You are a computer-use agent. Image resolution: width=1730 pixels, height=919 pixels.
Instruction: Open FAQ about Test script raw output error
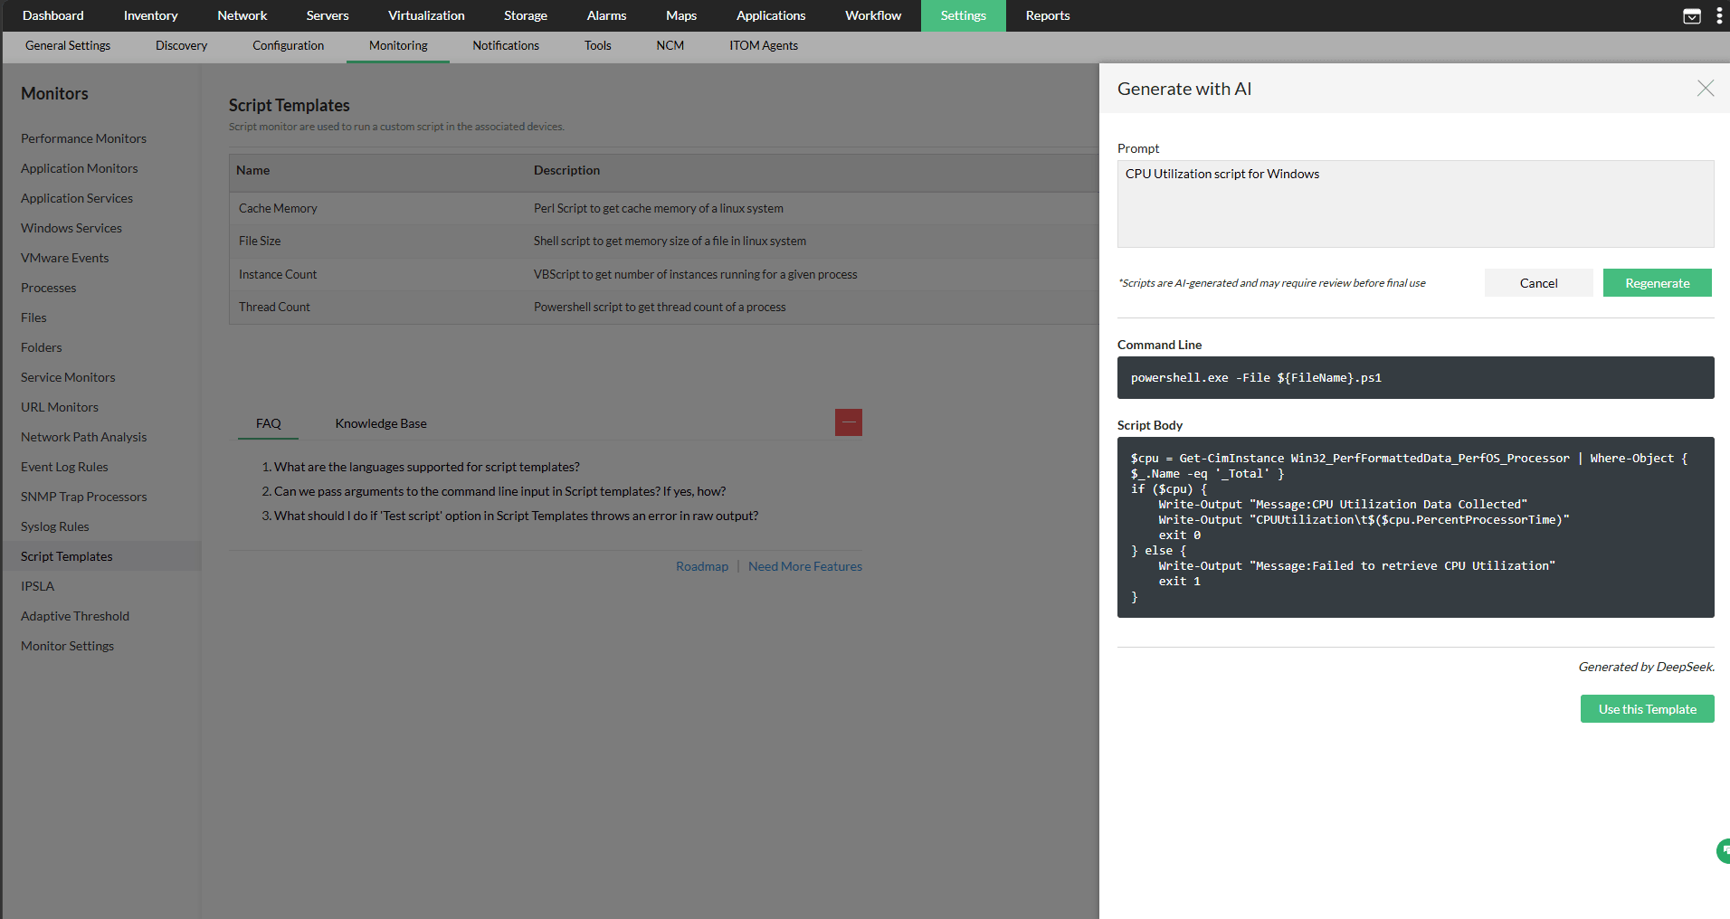click(516, 516)
